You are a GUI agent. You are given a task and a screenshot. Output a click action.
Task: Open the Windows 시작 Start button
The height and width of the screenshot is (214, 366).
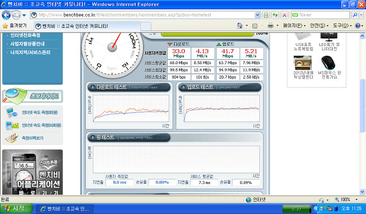[x=16, y=209]
